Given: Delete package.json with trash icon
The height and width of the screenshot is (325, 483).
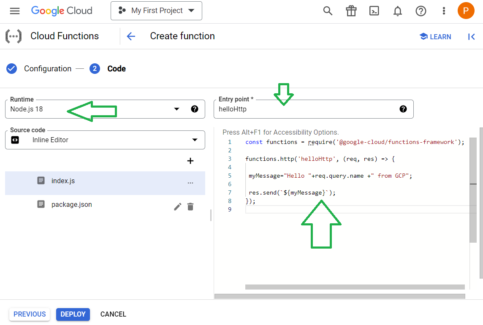Looking at the screenshot, I should tap(190, 207).
